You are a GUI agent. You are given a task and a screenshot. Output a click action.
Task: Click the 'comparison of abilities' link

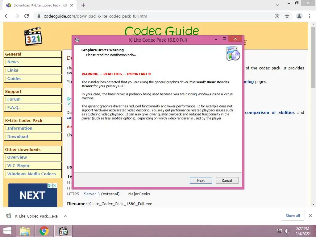coord(270,112)
